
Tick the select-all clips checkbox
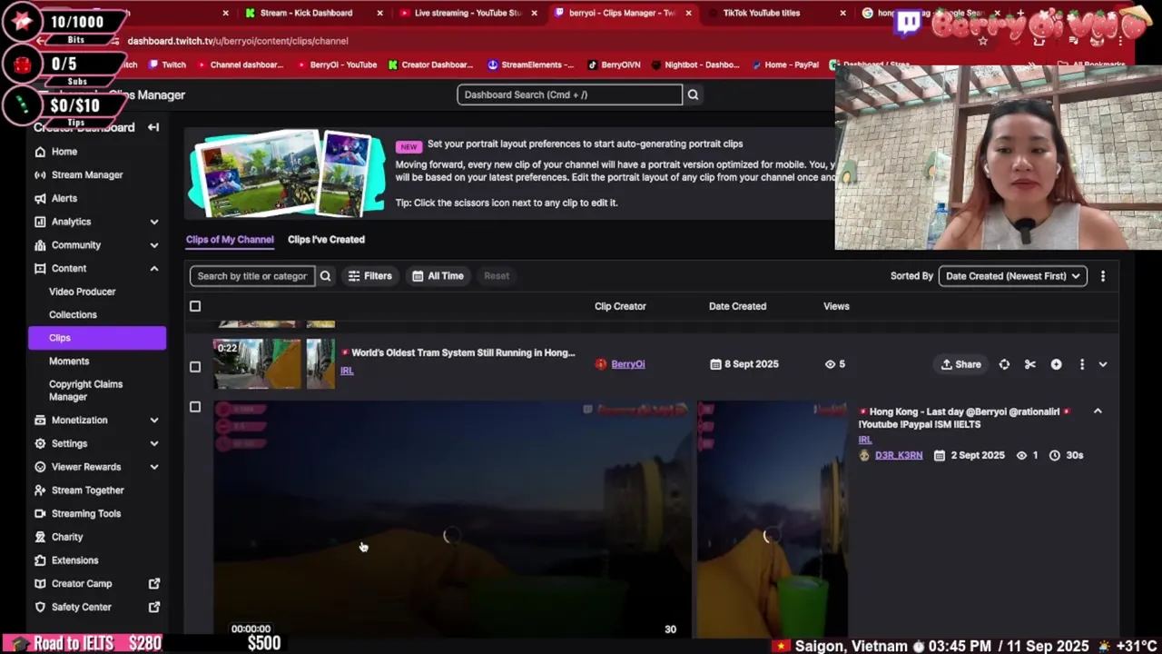click(x=195, y=306)
